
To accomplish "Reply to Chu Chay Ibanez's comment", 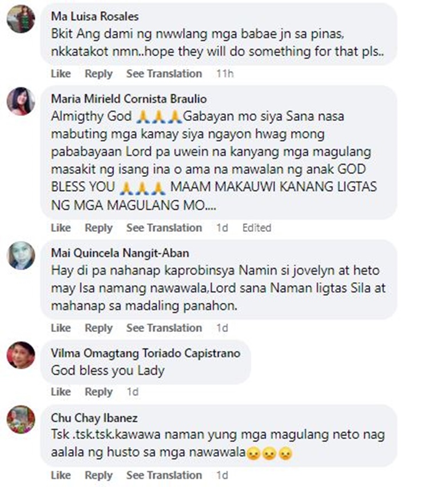I will pyautogui.click(x=99, y=475).
